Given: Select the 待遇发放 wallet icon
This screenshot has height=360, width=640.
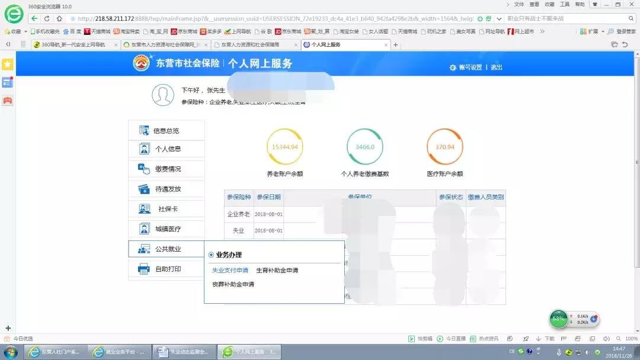Looking at the screenshot, I should (143, 189).
